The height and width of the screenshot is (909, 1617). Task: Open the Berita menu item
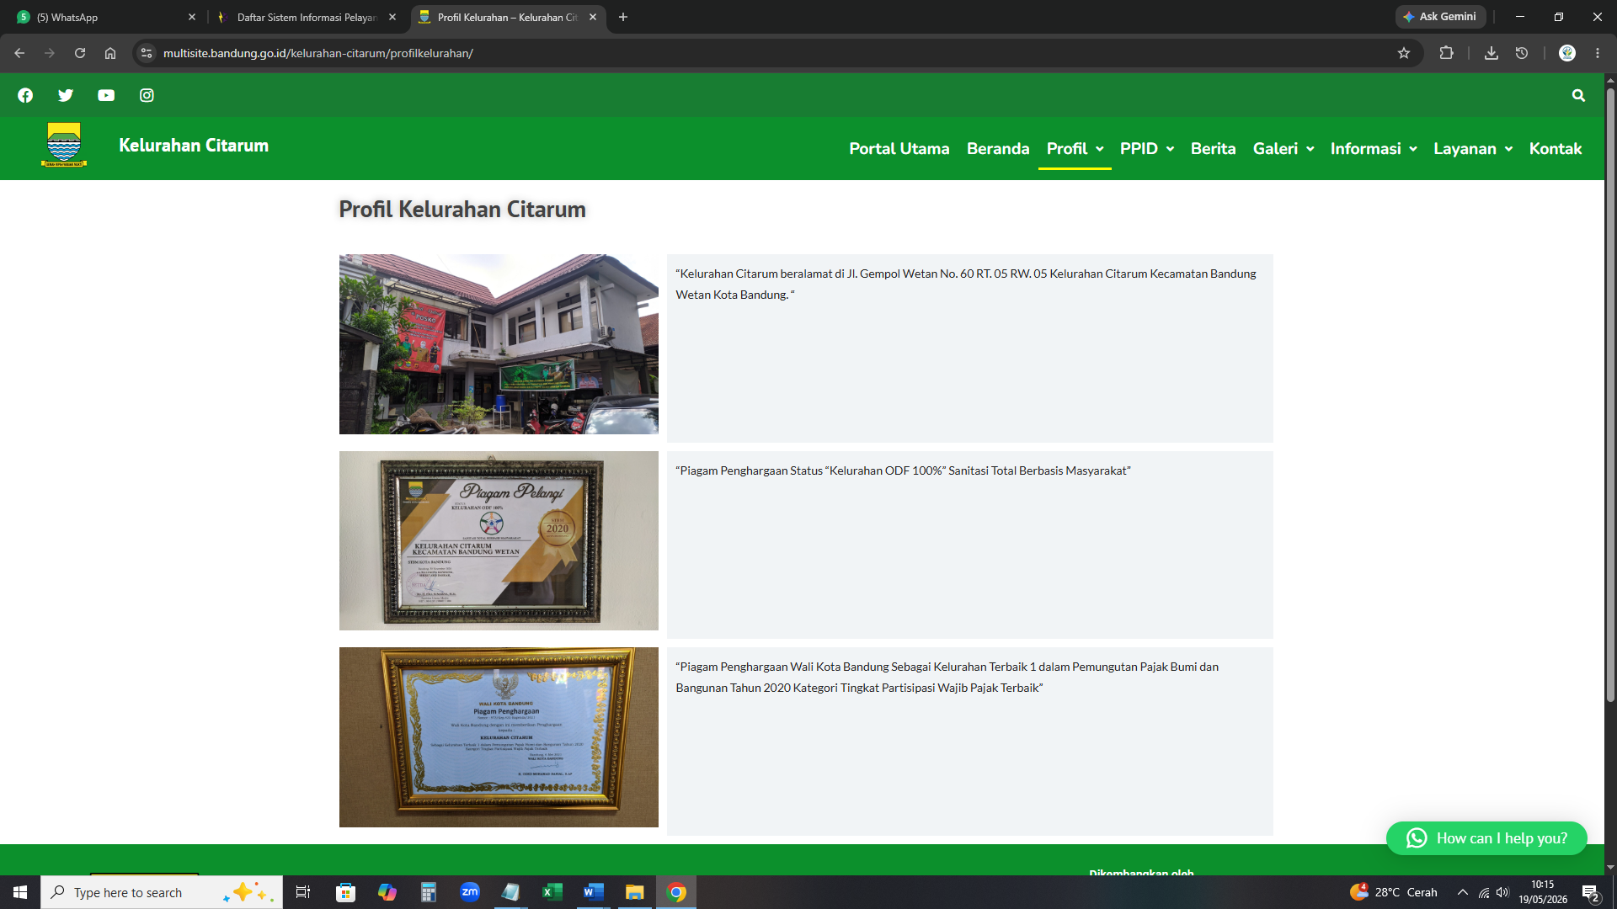pos(1213,148)
